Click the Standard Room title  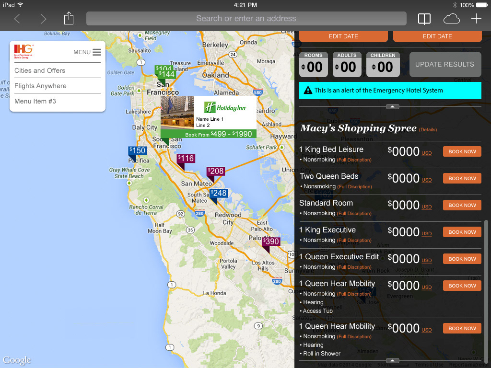pyautogui.click(x=326, y=203)
